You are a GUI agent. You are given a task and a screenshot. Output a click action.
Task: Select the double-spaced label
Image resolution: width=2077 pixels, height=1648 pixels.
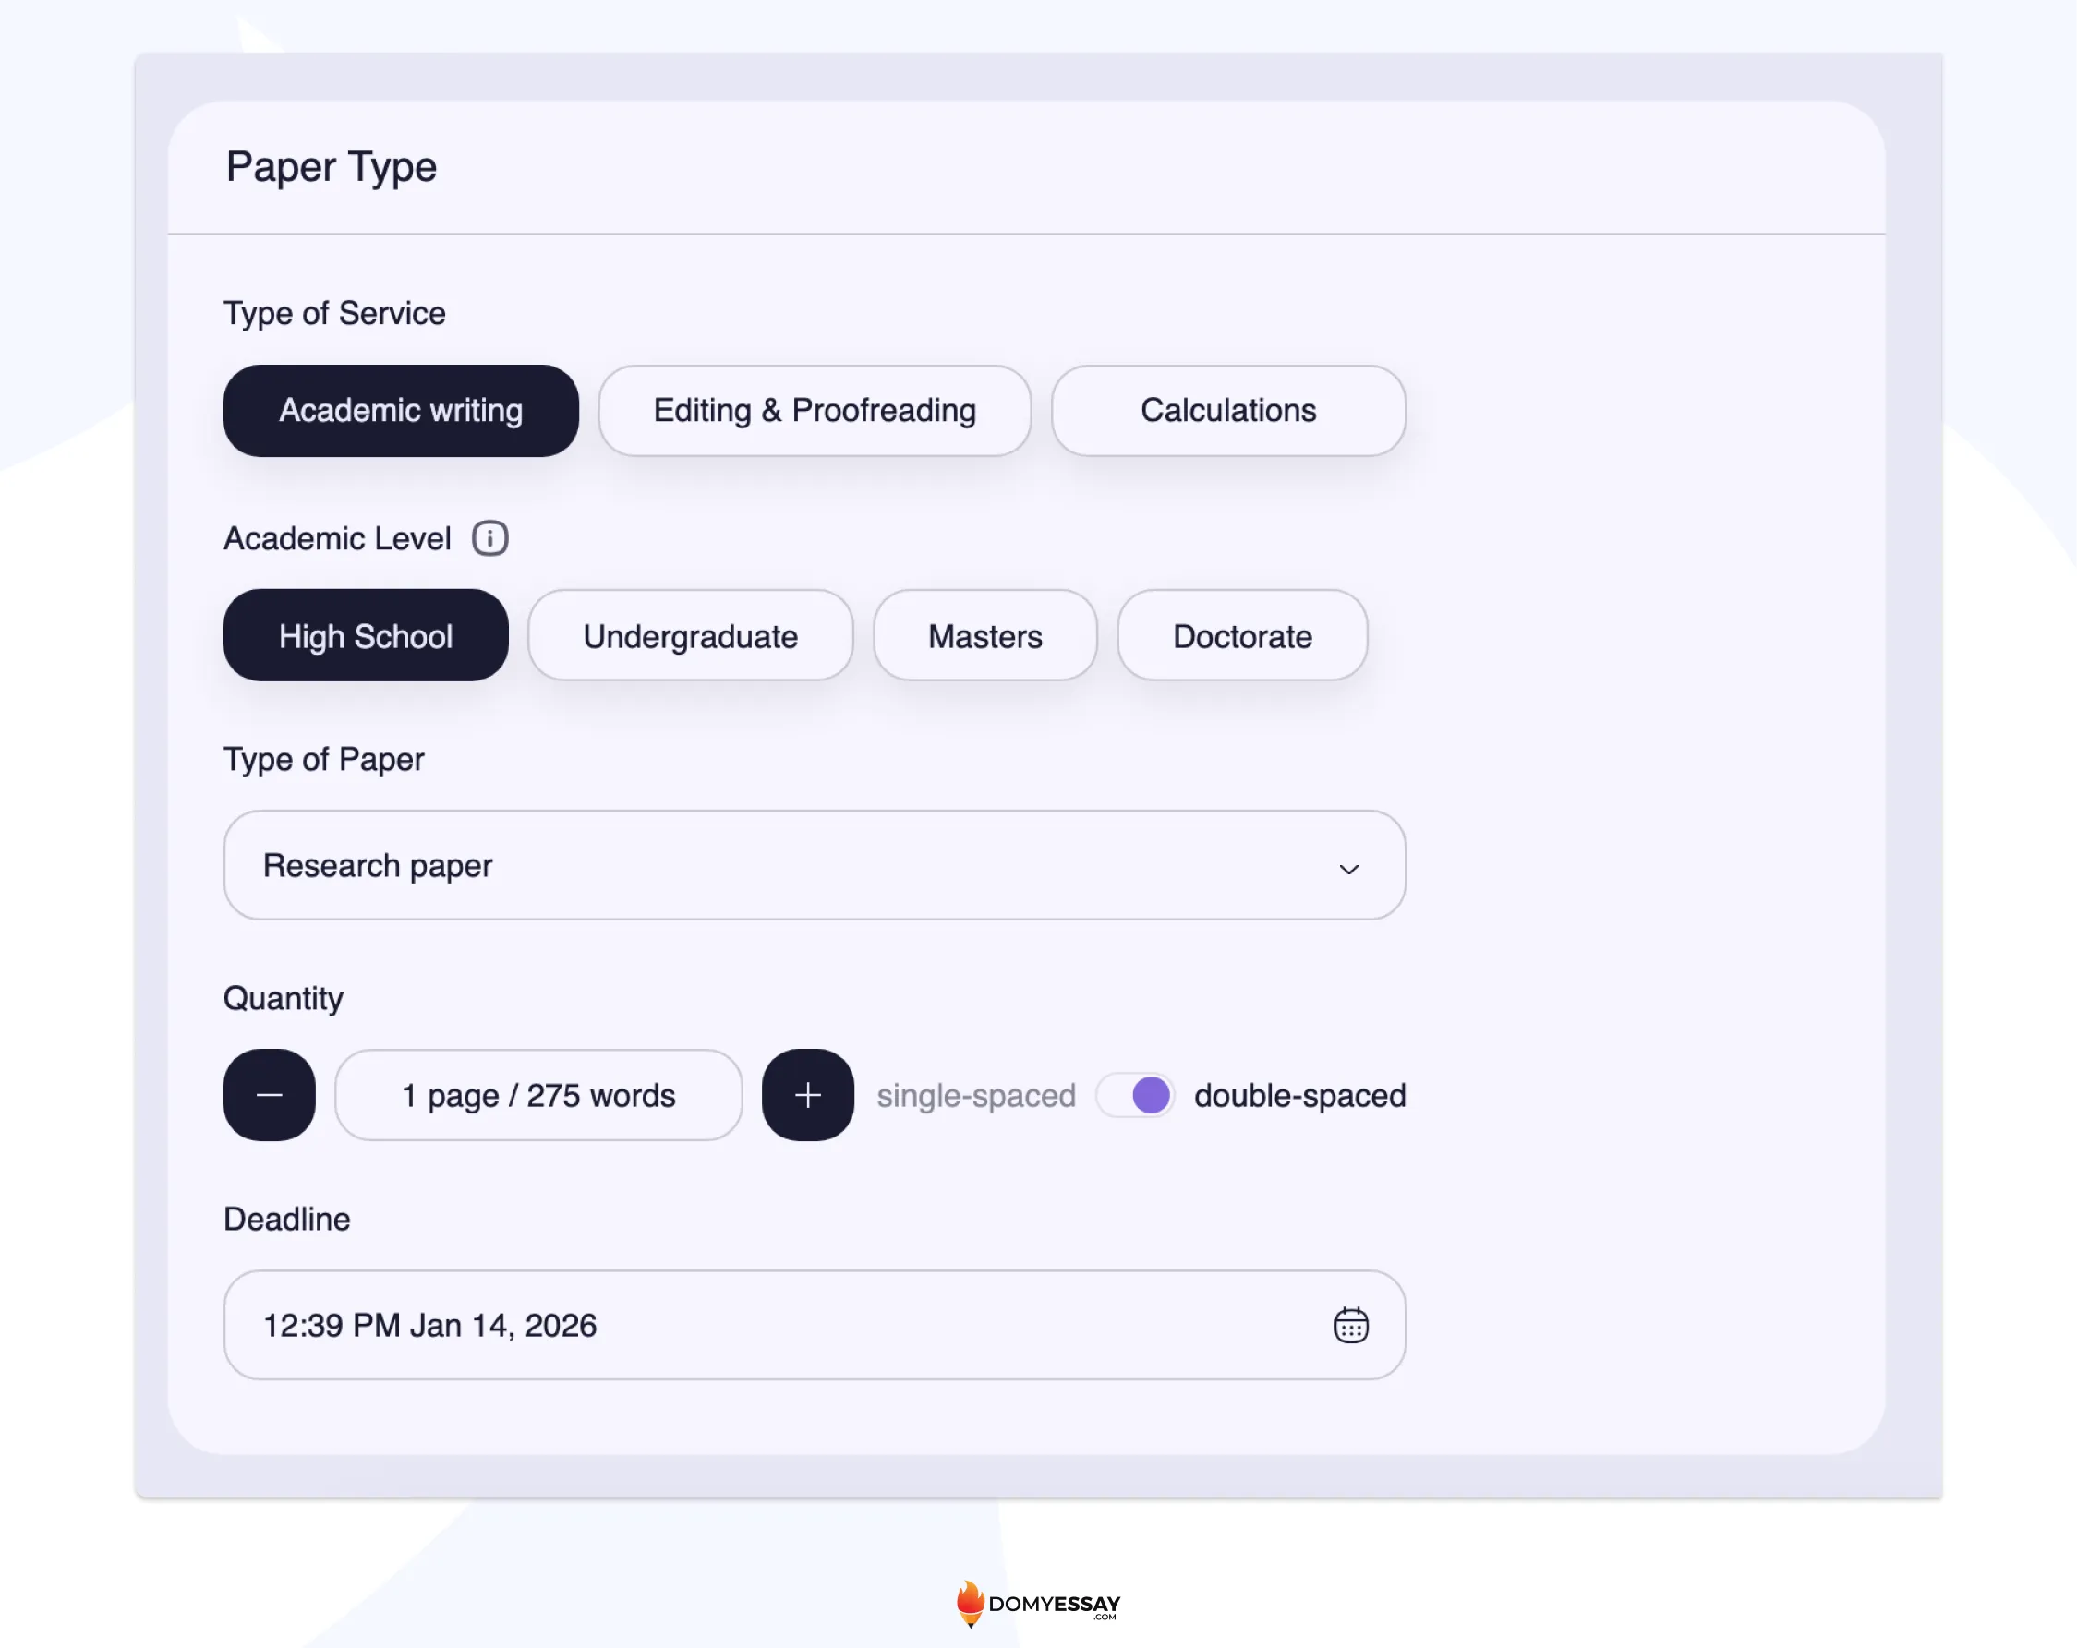[1298, 1096]
